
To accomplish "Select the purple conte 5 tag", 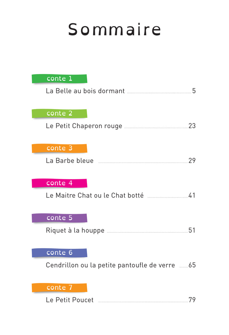I will pyautogui.click(x=59, y=218).
